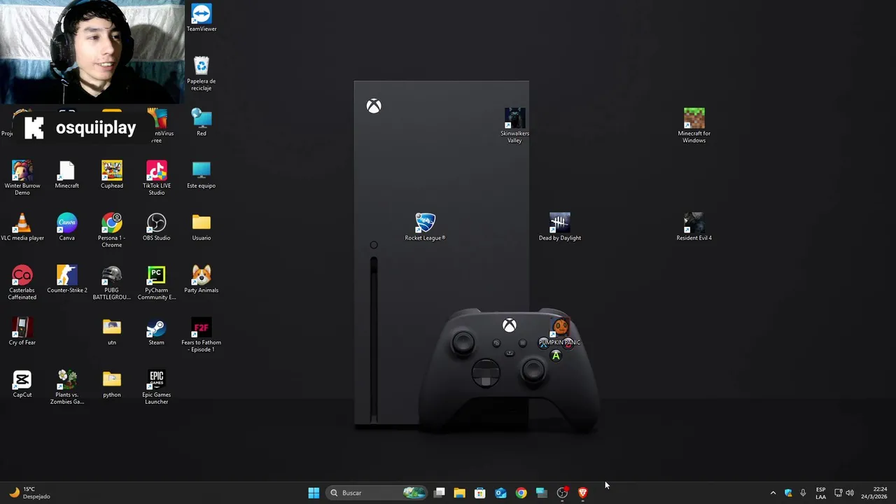This screenshot has height=504, width=896.
Task: Open TikTok LIVE Studio shortcut
Action: tap(156, 178)
